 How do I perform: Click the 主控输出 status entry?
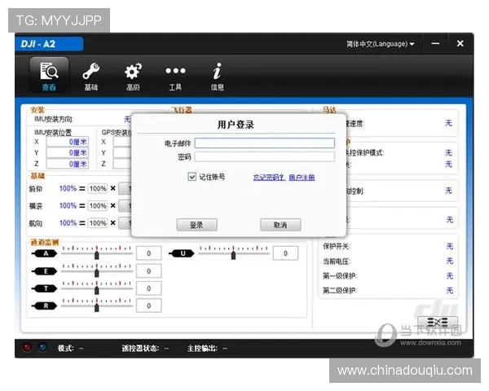[207, 348]
